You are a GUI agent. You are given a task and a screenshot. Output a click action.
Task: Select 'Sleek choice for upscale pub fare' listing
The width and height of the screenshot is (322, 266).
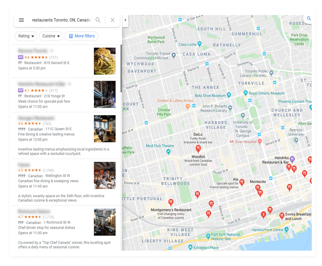click(x=66, y=95)
